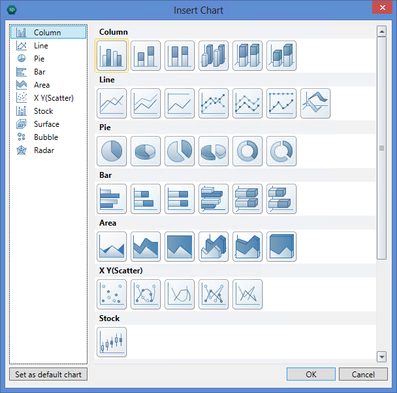Choose the stacked line chart

click(146, 103)
